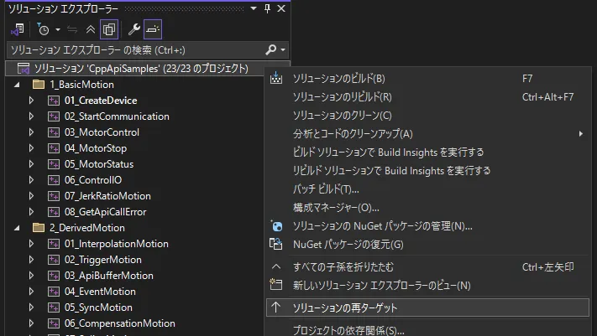Click the NuGet package restore icon
The height and width of the screenshot is (336, 597).
pyautogui.click(x=277, y=244)
